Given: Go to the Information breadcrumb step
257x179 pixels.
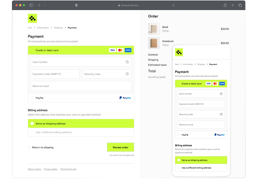Looking at the screenshot, I should [43, 27].
